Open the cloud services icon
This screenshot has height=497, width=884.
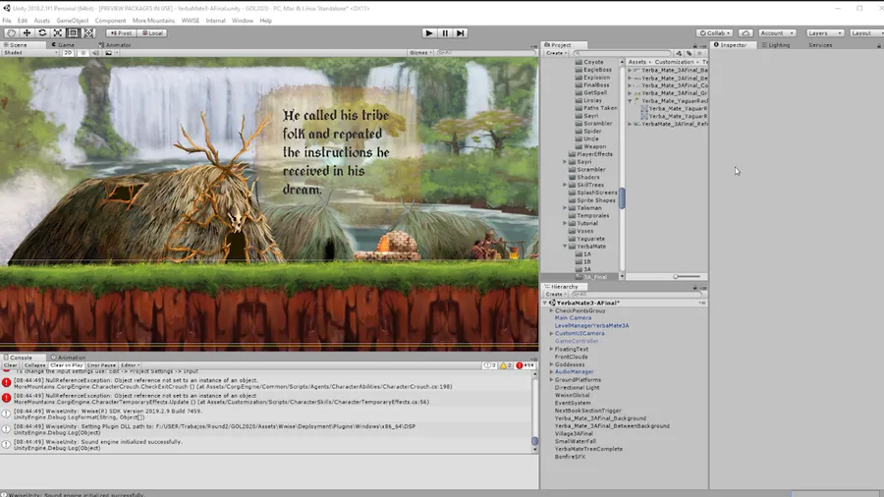[x=746, y=33]
